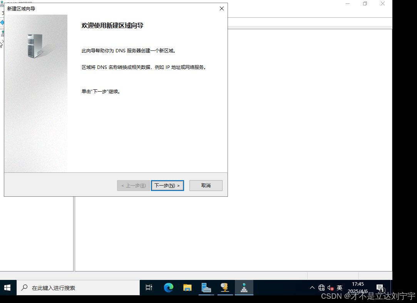Open the input method menu via 英 indicator
Viewport: 417px width, 303px height.
pos(339,287)
